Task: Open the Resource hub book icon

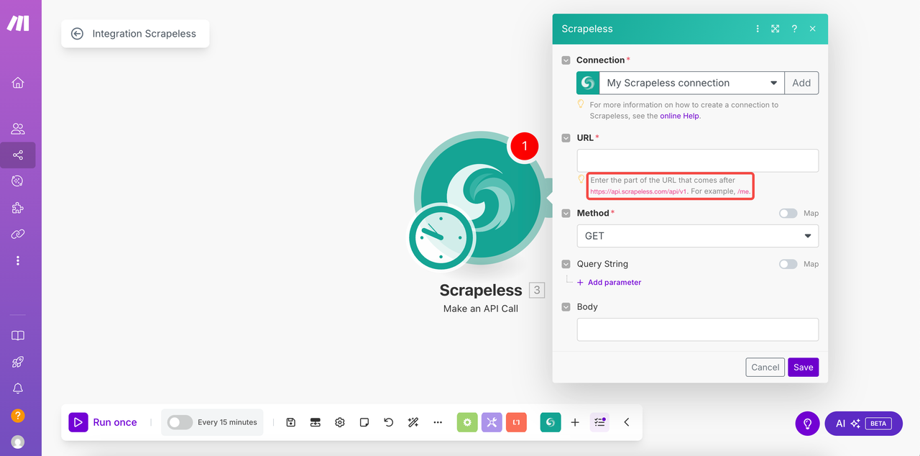Action: click(18, 336)
